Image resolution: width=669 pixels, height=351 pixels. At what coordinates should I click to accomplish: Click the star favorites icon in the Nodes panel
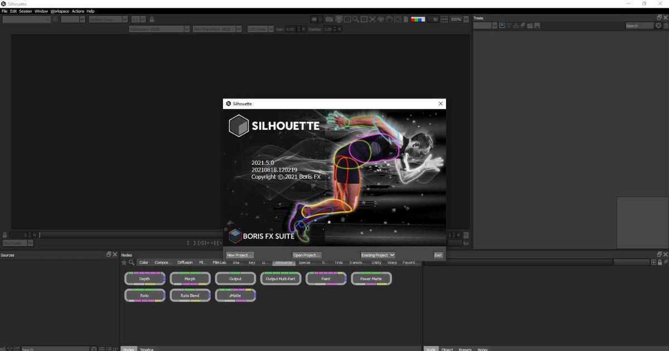pyautogui.click(x=124, y=262)
